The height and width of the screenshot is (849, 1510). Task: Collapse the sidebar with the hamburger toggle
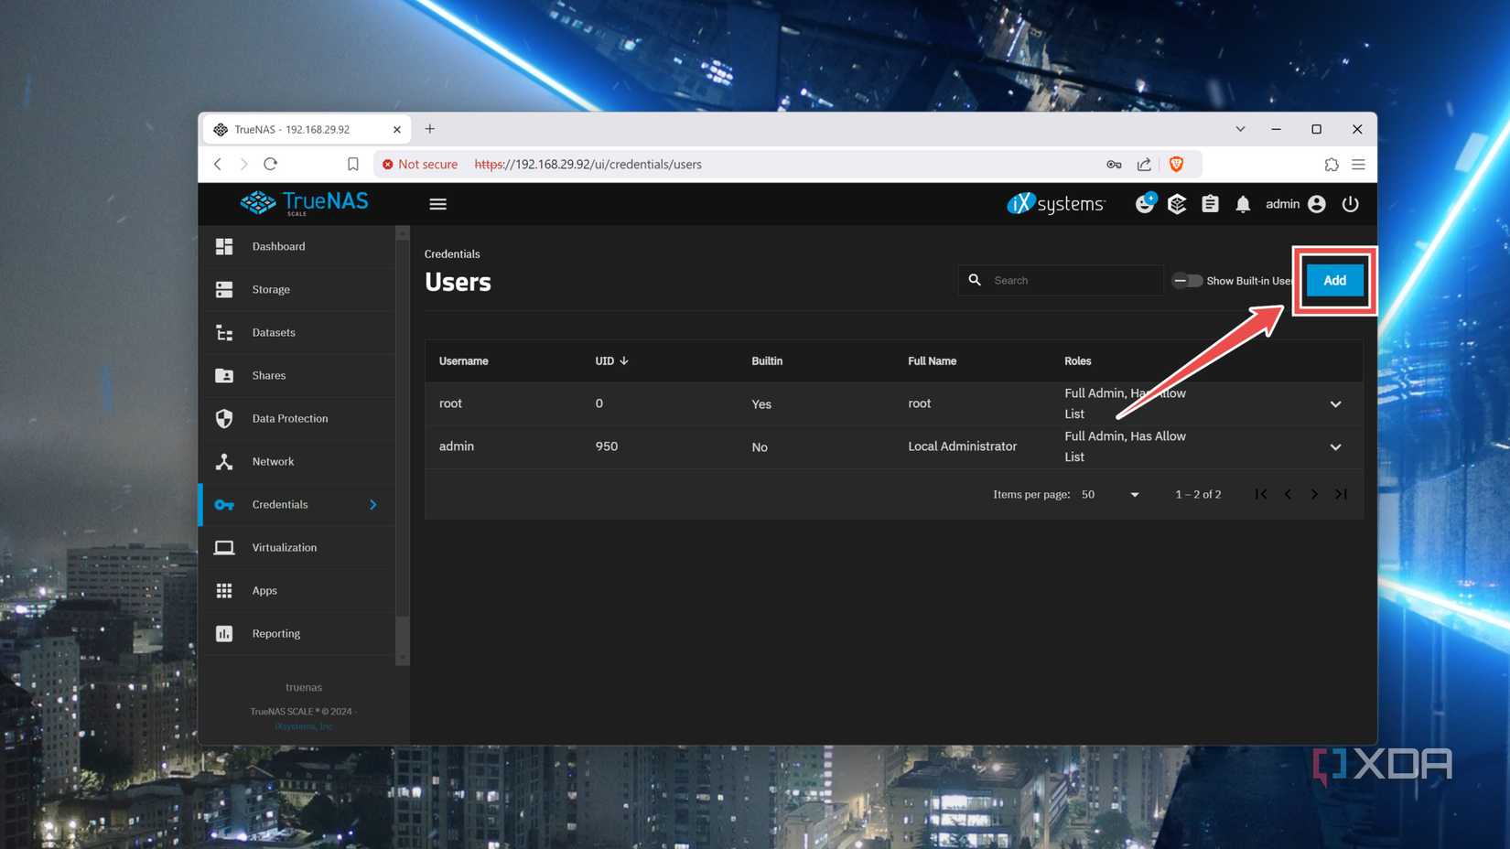pyautogui.click(x=437, y=204)
